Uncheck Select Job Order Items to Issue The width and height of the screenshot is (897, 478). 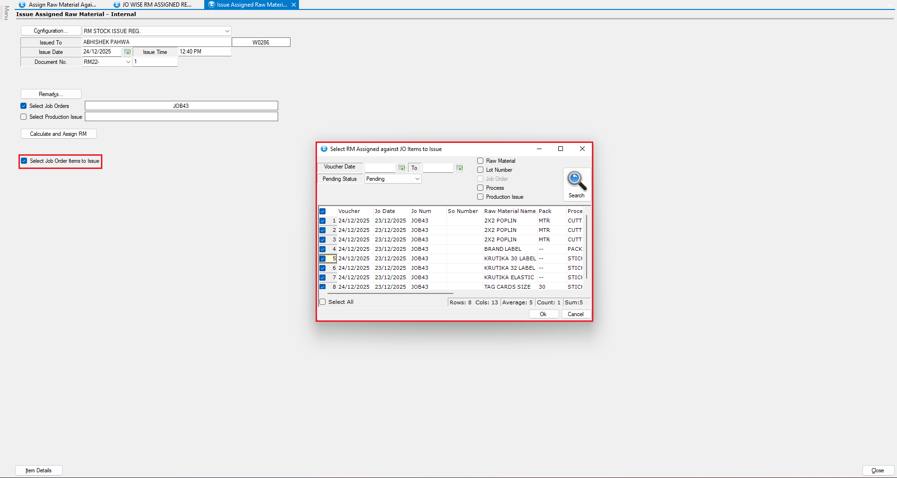[x=24, y=161]
